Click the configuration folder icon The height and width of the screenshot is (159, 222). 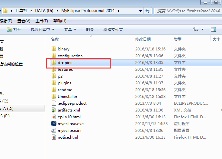[x=54, y=56]
